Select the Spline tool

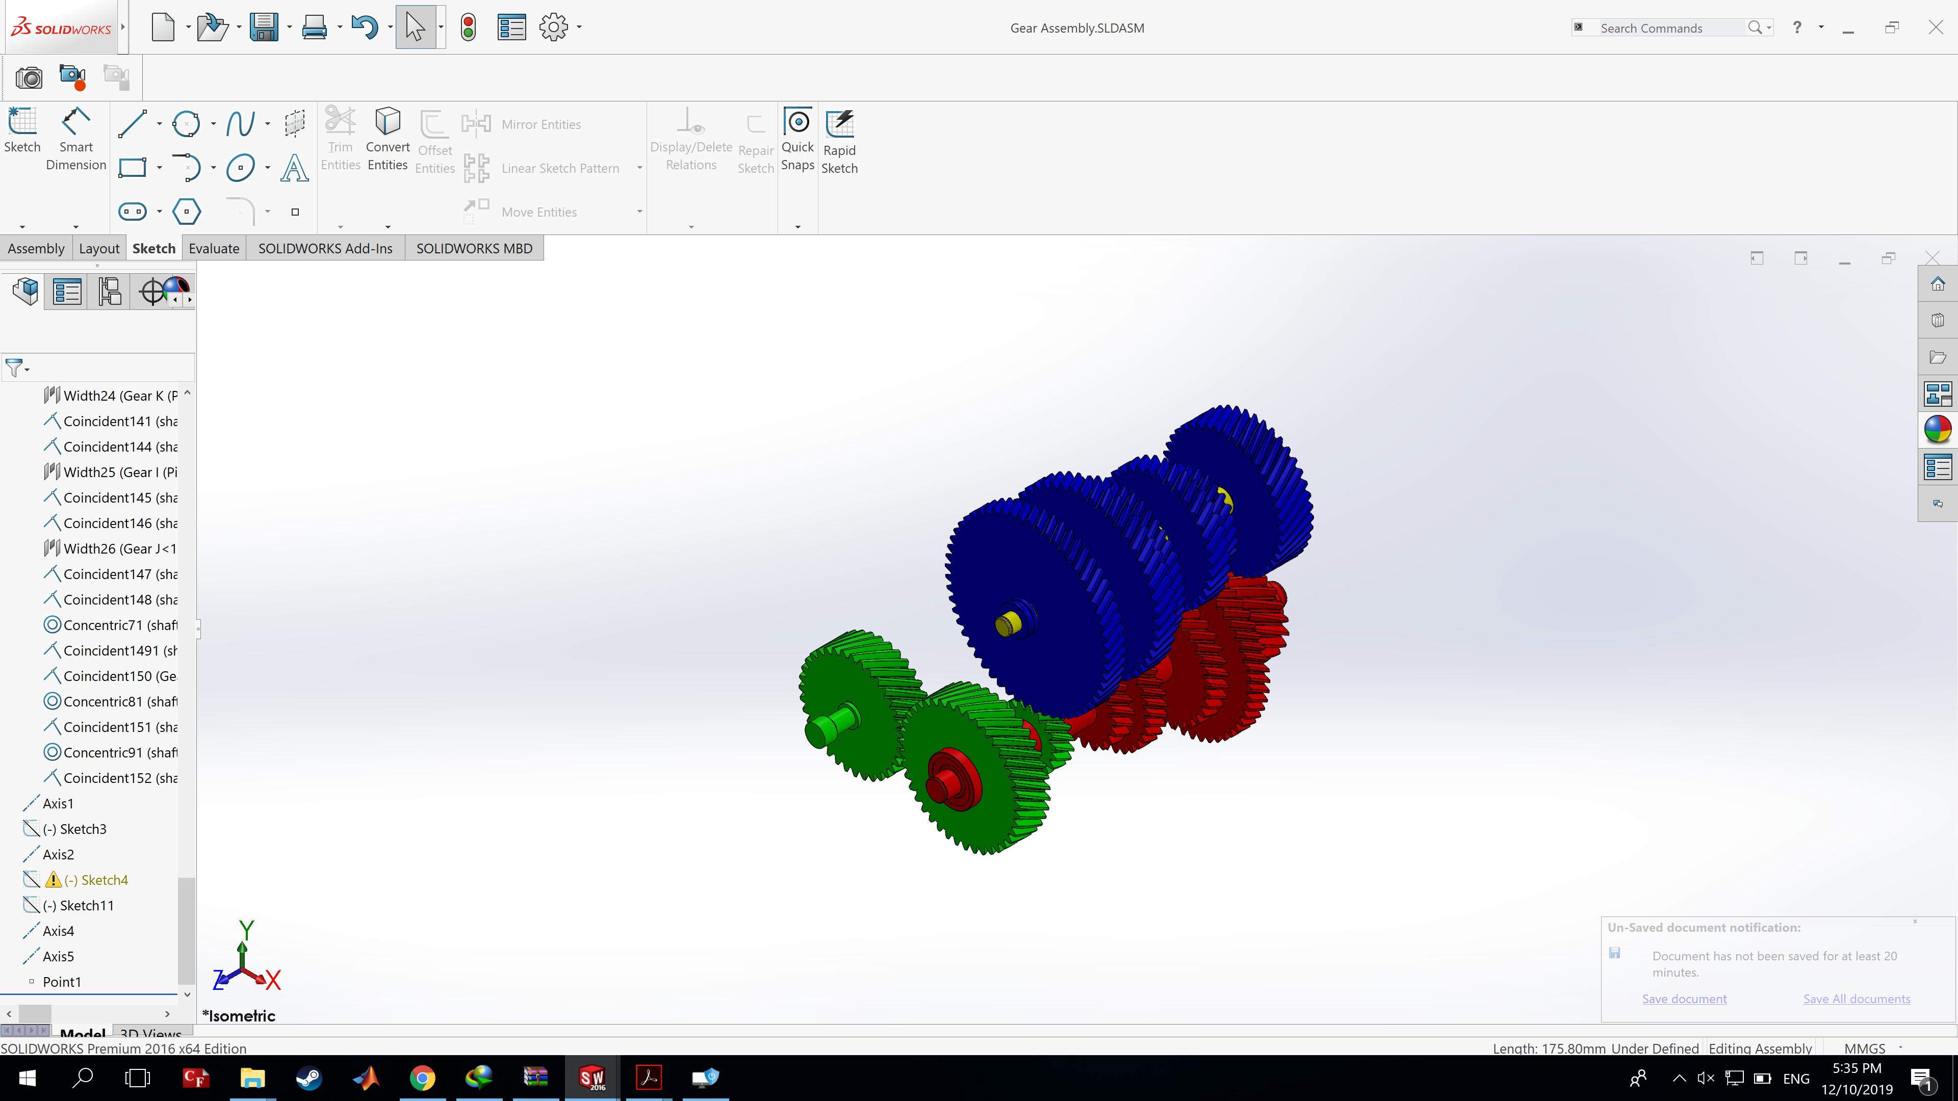240,124
